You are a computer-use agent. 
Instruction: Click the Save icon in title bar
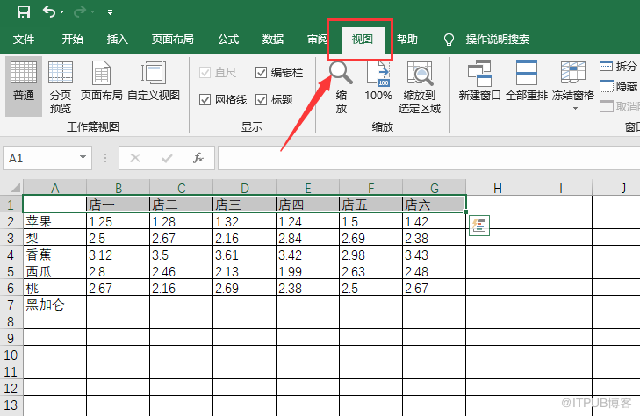(24, 12)
